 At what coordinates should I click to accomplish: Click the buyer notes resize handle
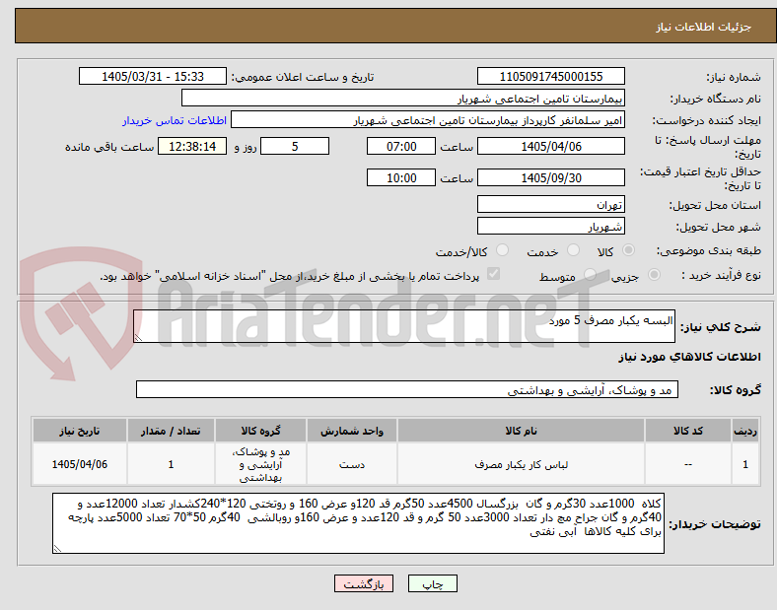point(57,548)
